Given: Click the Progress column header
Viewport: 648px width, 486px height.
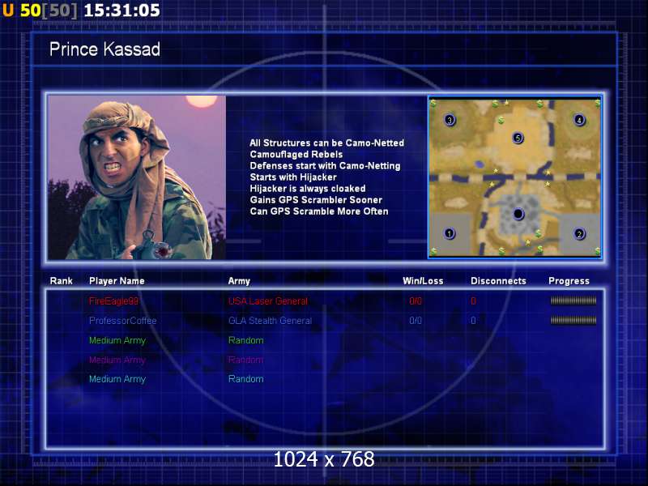Looking at the screenshot, I should (x=569, y=281).
